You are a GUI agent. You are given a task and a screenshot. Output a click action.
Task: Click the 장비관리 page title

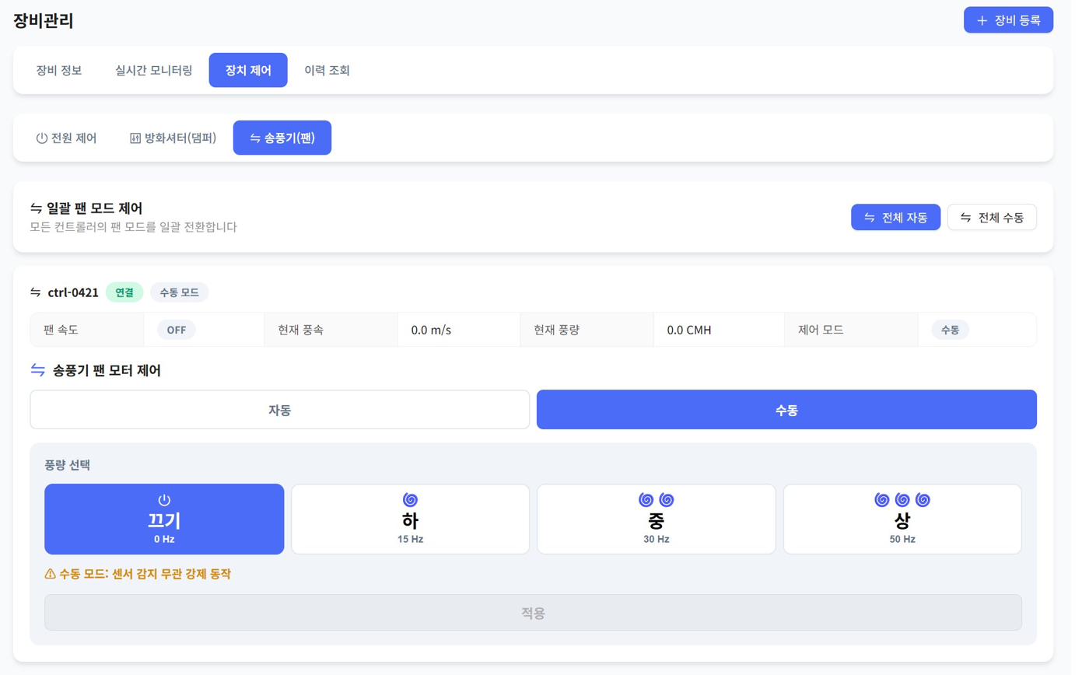point(44,20)
